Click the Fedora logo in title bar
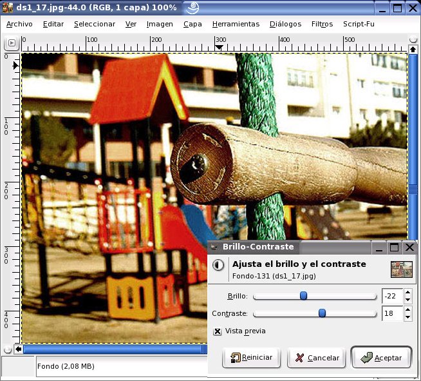 click(x=192, y=8)
